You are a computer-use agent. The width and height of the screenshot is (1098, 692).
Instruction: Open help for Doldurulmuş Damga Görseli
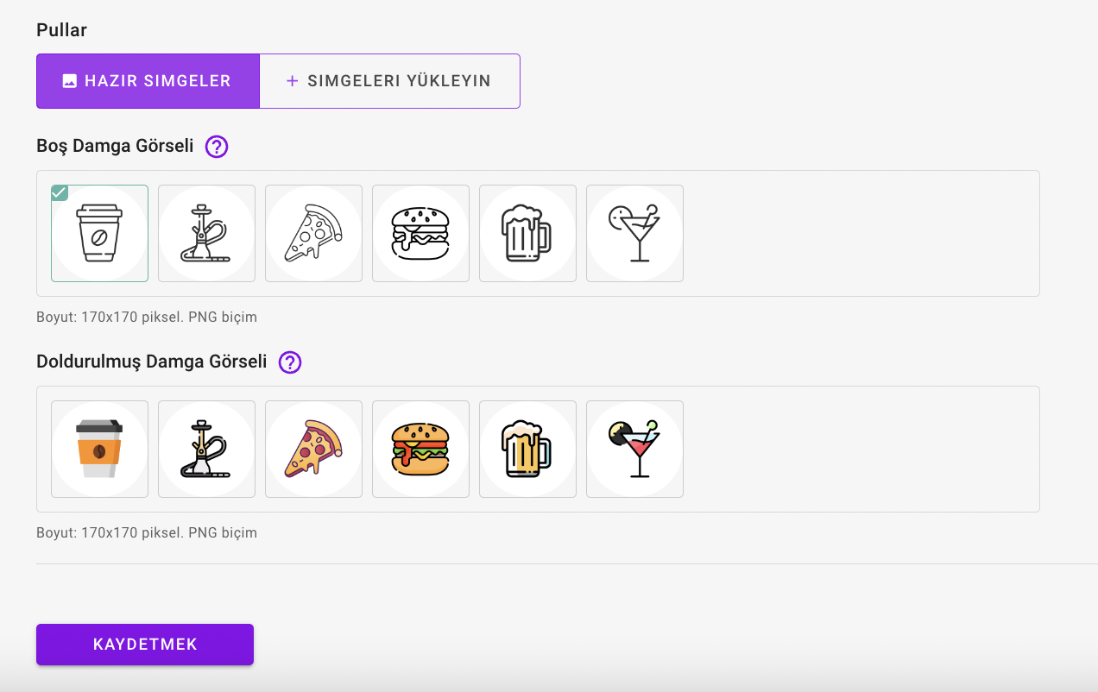pyautogui.click(x=290, y=362)
